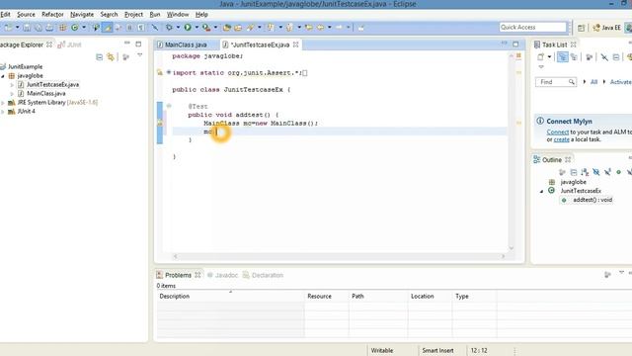Click Link with Editor in Package Explorer

click(x=111, y=57)
